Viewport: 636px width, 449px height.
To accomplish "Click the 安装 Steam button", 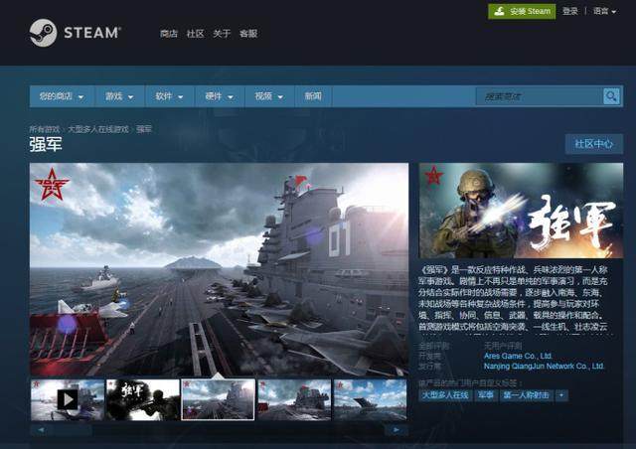I will click(x=522, y=11).
